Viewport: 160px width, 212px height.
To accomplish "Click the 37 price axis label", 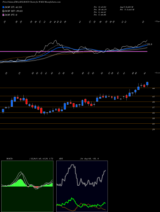I will coord(153,108).
